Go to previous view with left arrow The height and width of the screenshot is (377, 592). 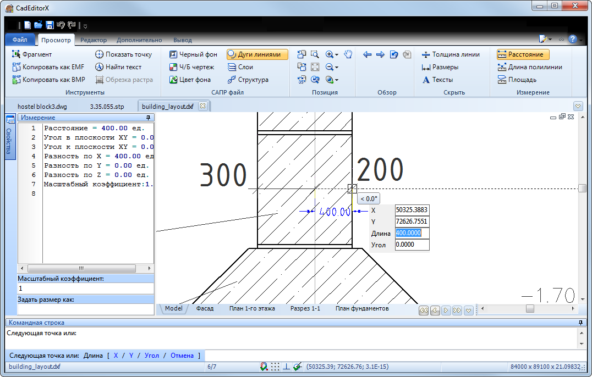coord(368,54)
